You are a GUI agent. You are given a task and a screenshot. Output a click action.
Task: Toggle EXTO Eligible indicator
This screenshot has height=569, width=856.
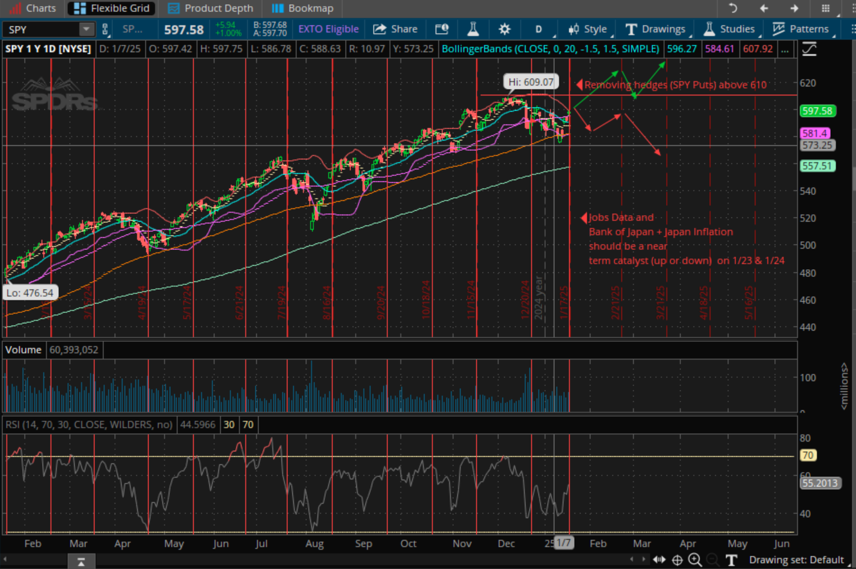tap(328, 28)
